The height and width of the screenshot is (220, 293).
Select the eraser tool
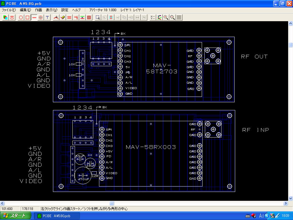(63, 17)
